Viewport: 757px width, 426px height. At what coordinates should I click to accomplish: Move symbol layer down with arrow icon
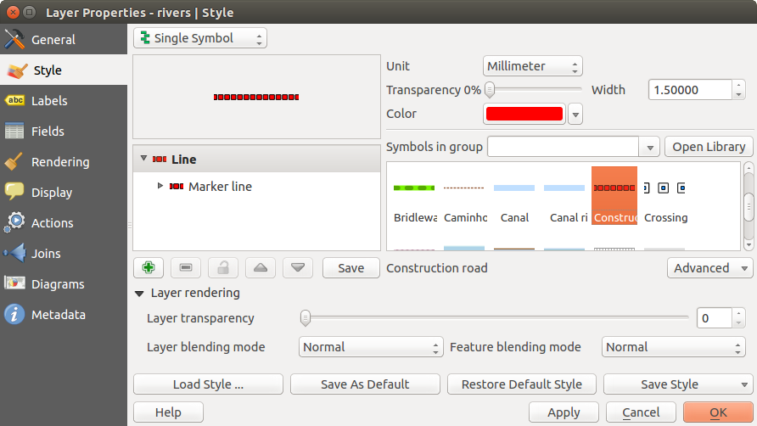(x=298, y=267)
